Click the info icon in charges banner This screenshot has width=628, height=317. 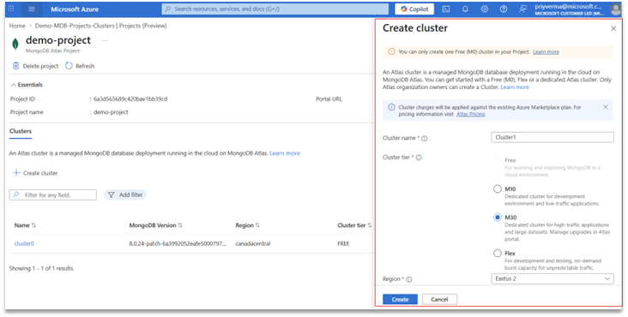pos(391,107)
